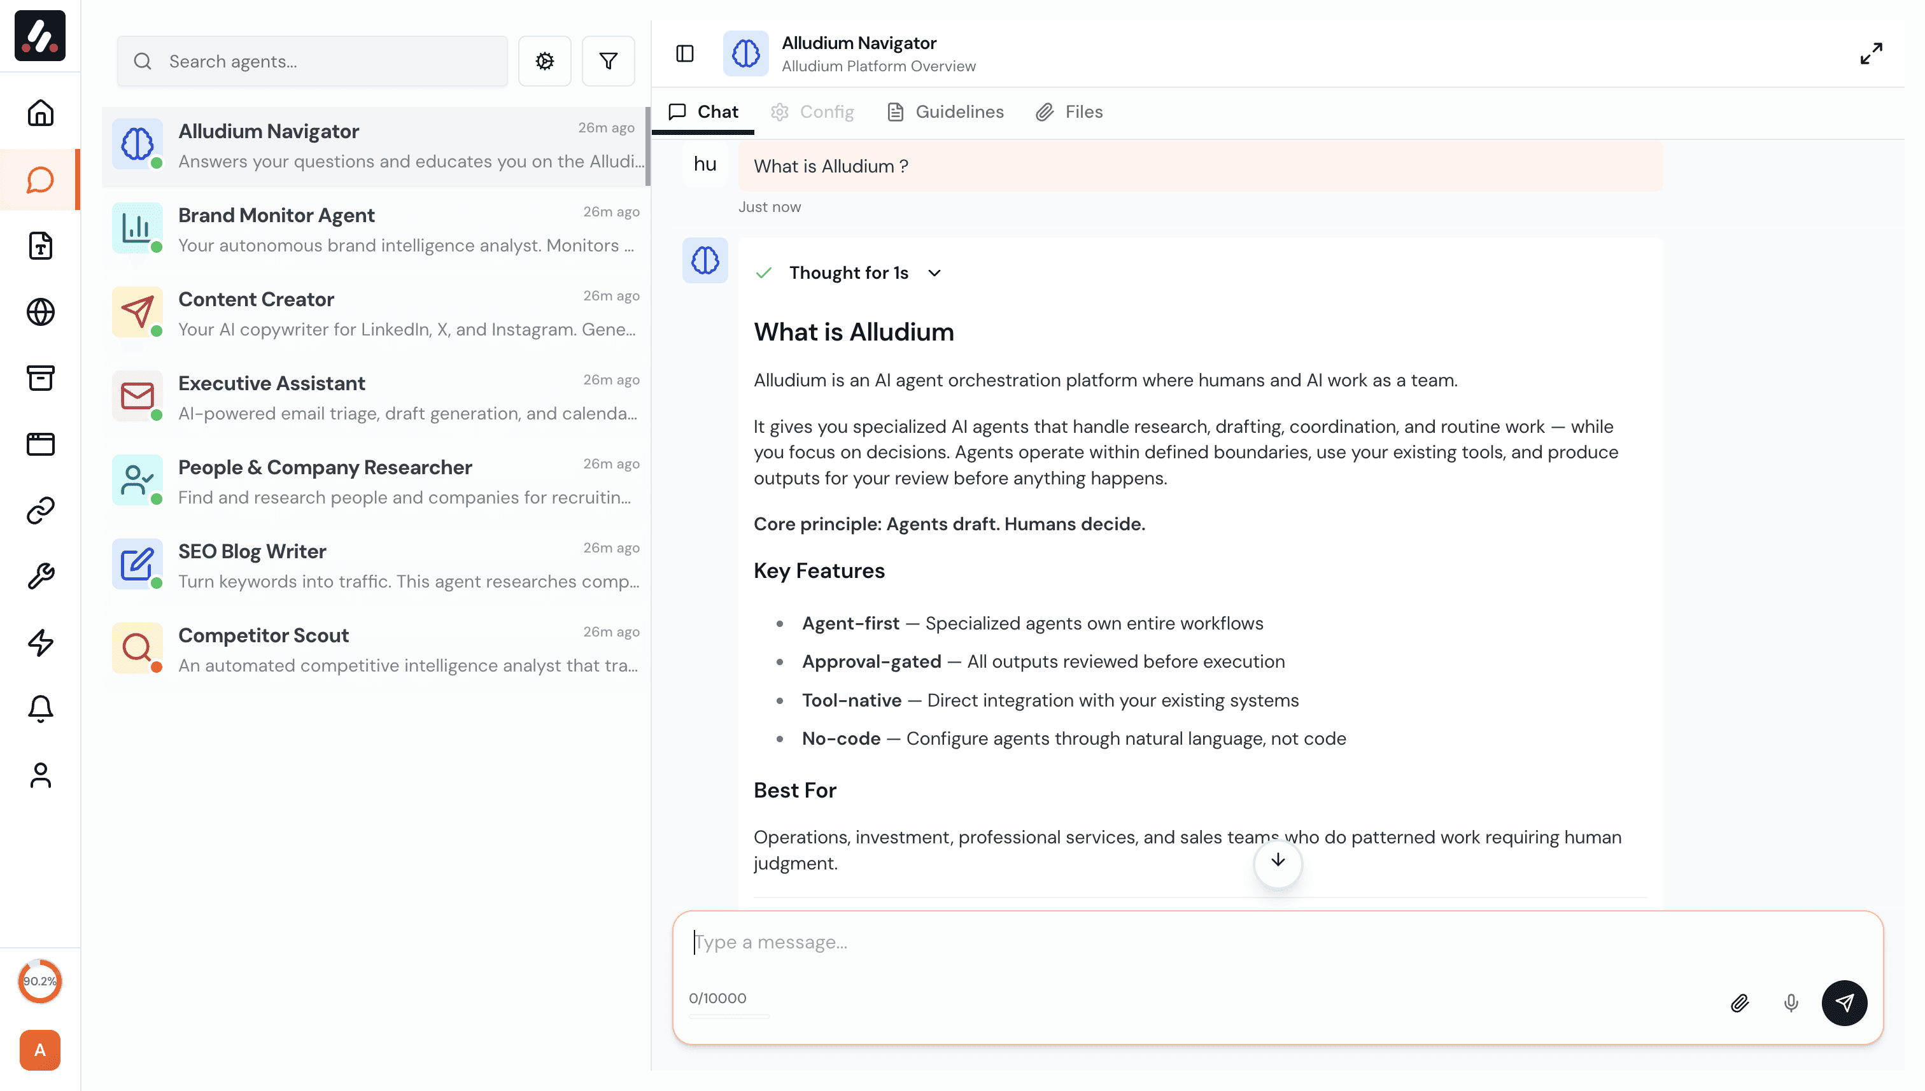The height and width of the screenshot is (1091, 1925).
Task: Toggle fullscreen expand for chat panel
Action: [1870, 53]
